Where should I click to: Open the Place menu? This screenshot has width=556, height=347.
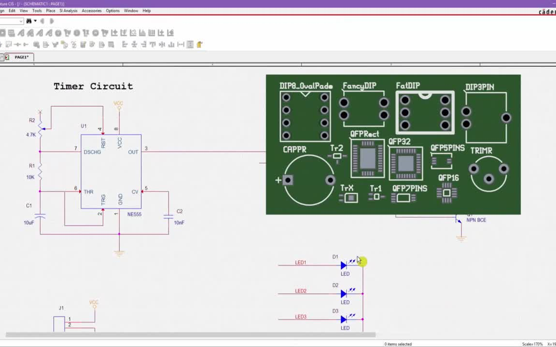(50, 11)
